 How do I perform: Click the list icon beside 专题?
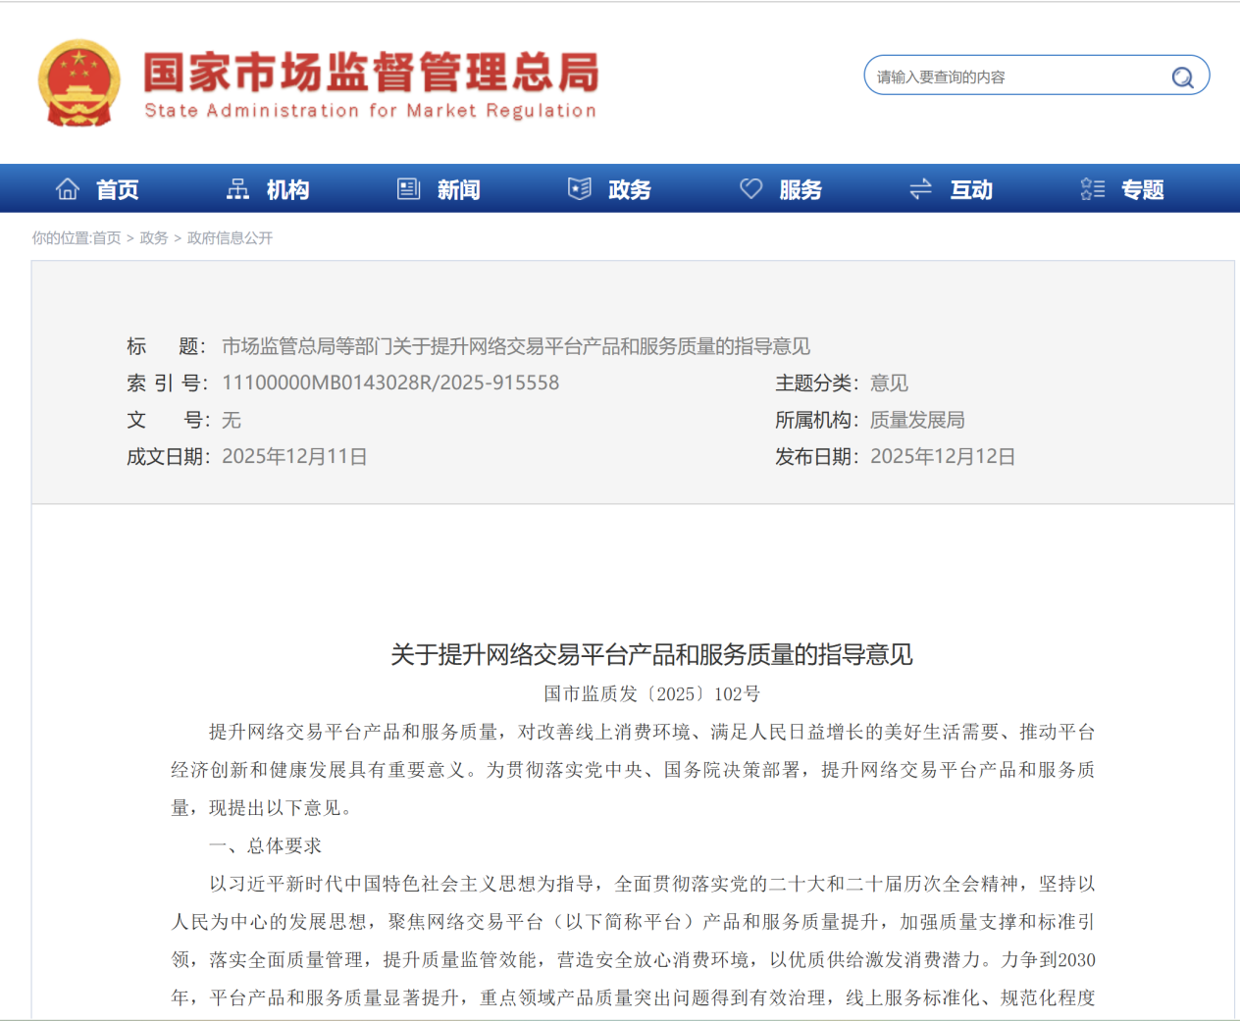tap(1092, 187)
